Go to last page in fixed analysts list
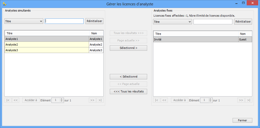260x128 pixels. coord(248,100)
